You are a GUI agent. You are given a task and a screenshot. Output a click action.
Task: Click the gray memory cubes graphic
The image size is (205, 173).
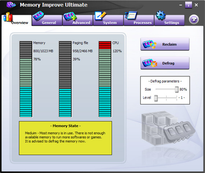[168, 128]
